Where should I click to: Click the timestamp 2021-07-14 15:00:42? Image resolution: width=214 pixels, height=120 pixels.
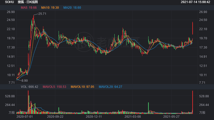[x=195, y=2]
